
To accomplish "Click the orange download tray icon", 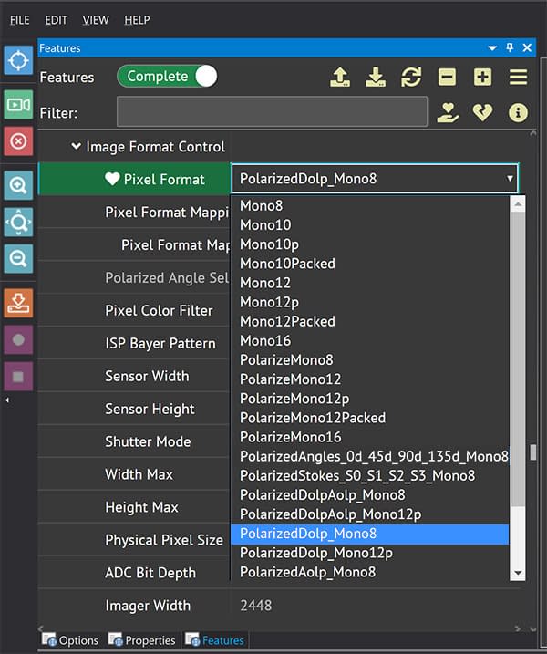I will tap(18, 303).
